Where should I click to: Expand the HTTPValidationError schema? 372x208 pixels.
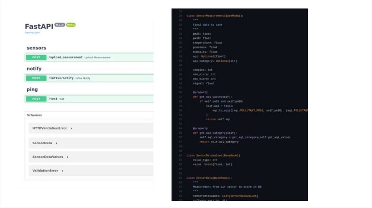(91, 128)
